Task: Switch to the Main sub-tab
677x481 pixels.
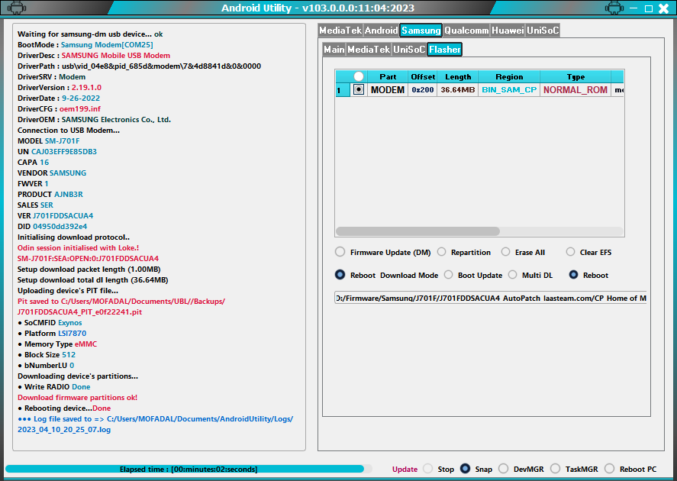Action: click(x=334, y=50)
